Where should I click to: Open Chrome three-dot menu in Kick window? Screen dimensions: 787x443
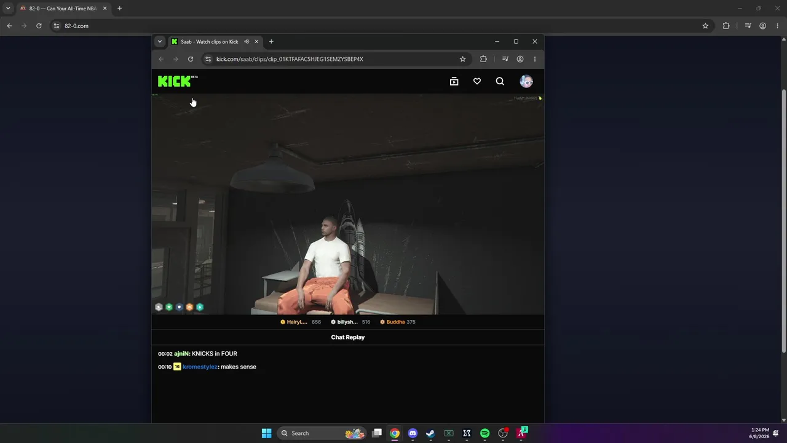[x=535, y=59]
